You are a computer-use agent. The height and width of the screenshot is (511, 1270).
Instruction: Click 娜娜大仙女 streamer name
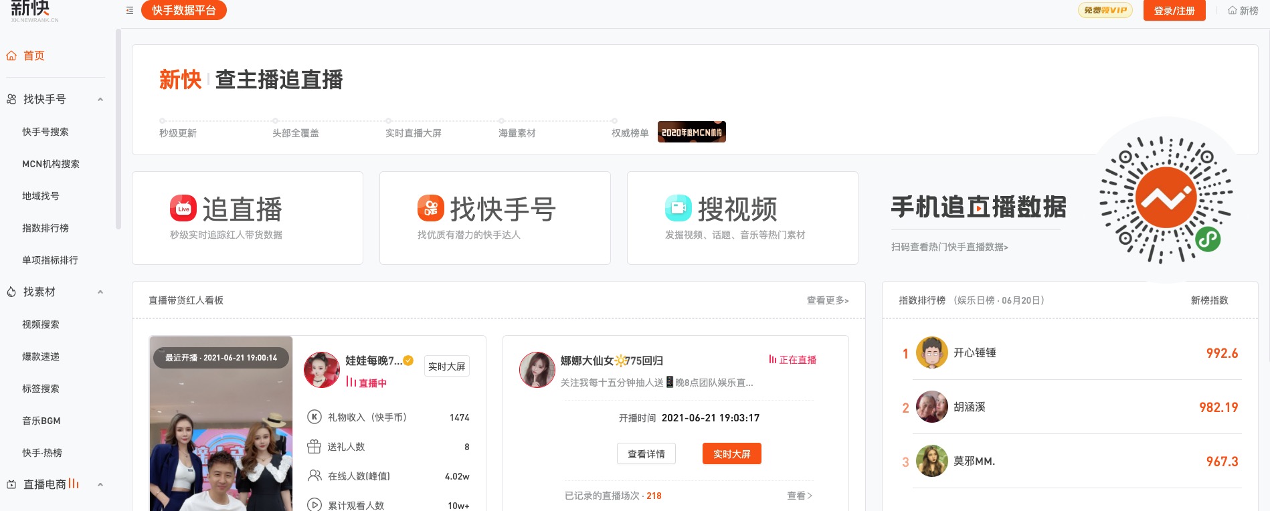tap(612, 361)
